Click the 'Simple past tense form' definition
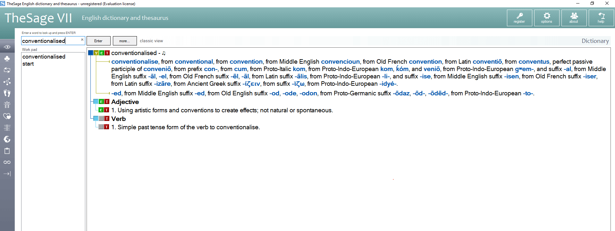The height and width of the screenshot is (231, 615). 186,127
